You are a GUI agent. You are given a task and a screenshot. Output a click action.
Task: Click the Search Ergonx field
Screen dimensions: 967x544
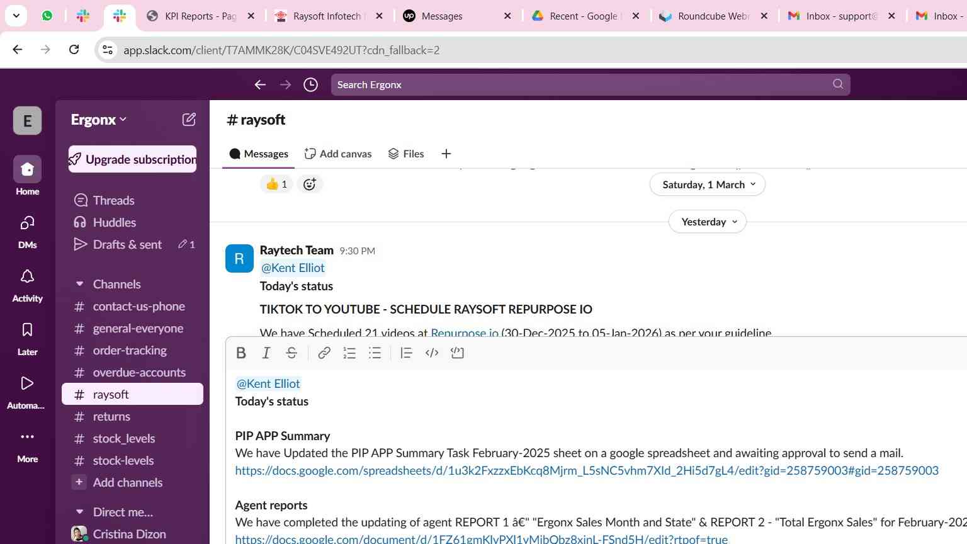[x=591, y=84]
